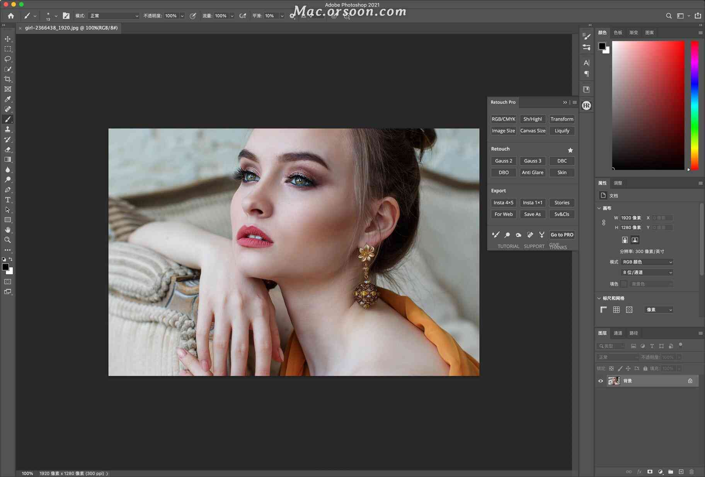Select the Horizontal Type tool
The width and height of the screenshot is (705, 477).
tap(8, 200)
